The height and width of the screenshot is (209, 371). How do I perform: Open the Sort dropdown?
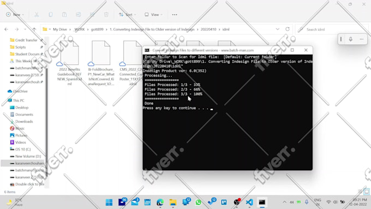(x=128, y=15)
